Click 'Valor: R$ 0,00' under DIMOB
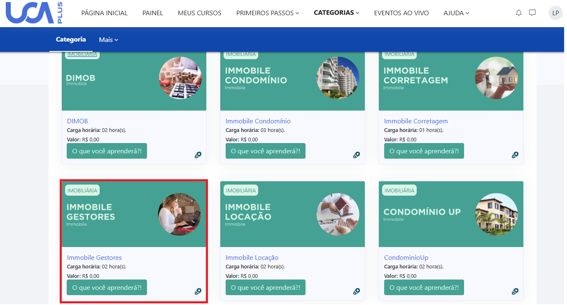 pos(83,140)
